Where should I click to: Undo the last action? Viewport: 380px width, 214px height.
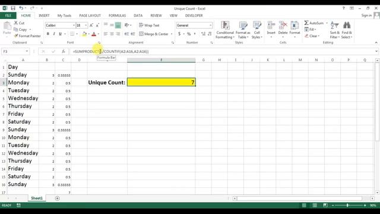click(x=21, y=8)
